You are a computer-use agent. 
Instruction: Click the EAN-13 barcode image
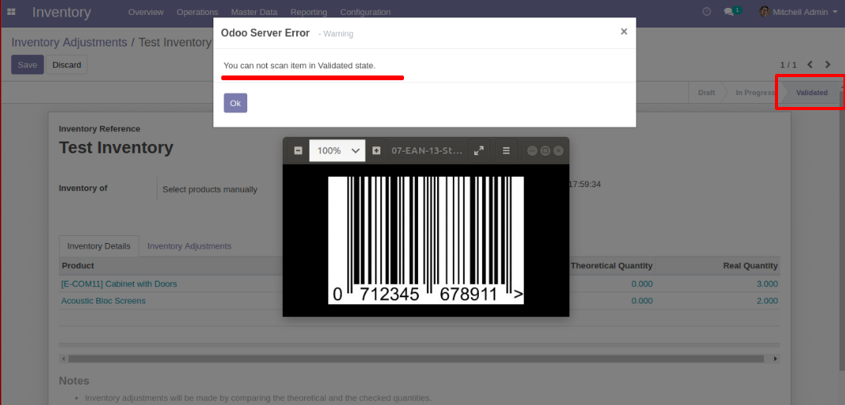point(426,240)
